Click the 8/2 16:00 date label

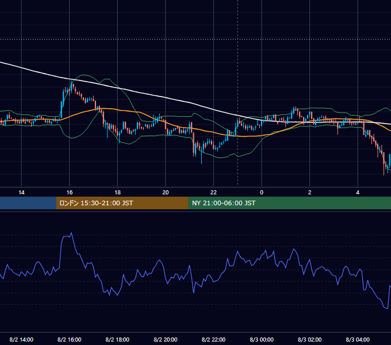(70, 339)
